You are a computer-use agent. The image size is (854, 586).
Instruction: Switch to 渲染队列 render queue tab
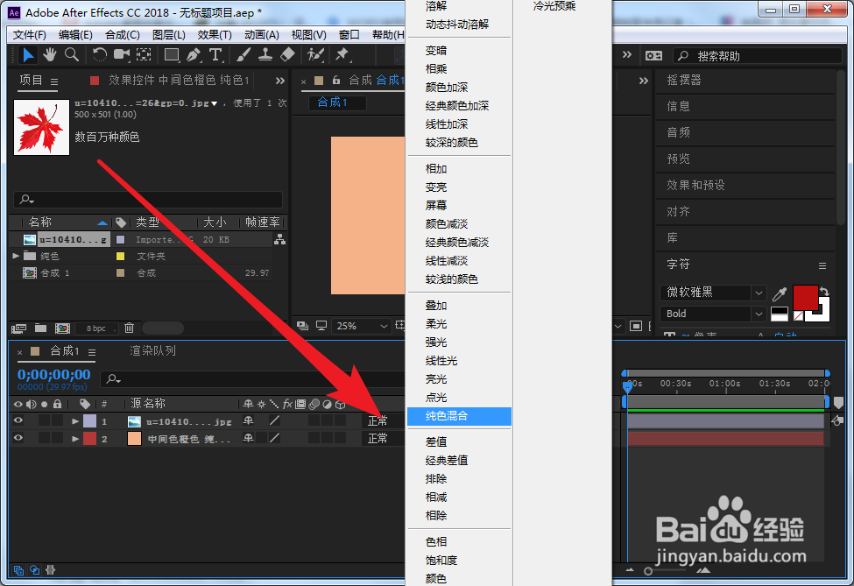(x=153, y=350)
